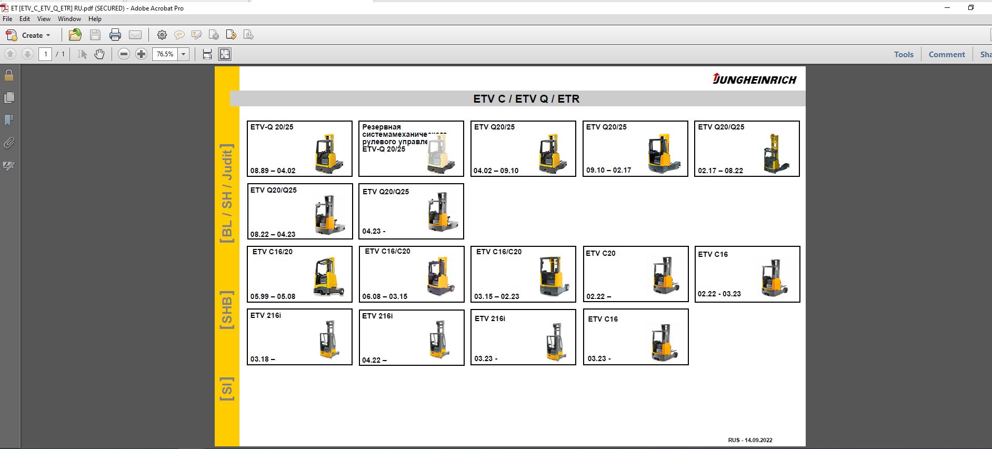Open ETV C20 02.22 – card

pyautogui.click(x=636, y=274)
